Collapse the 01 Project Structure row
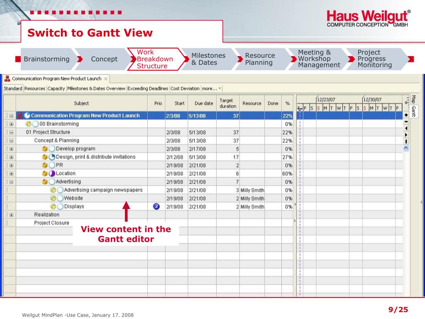This screenshot has width=425, height=319. point(11,133)
